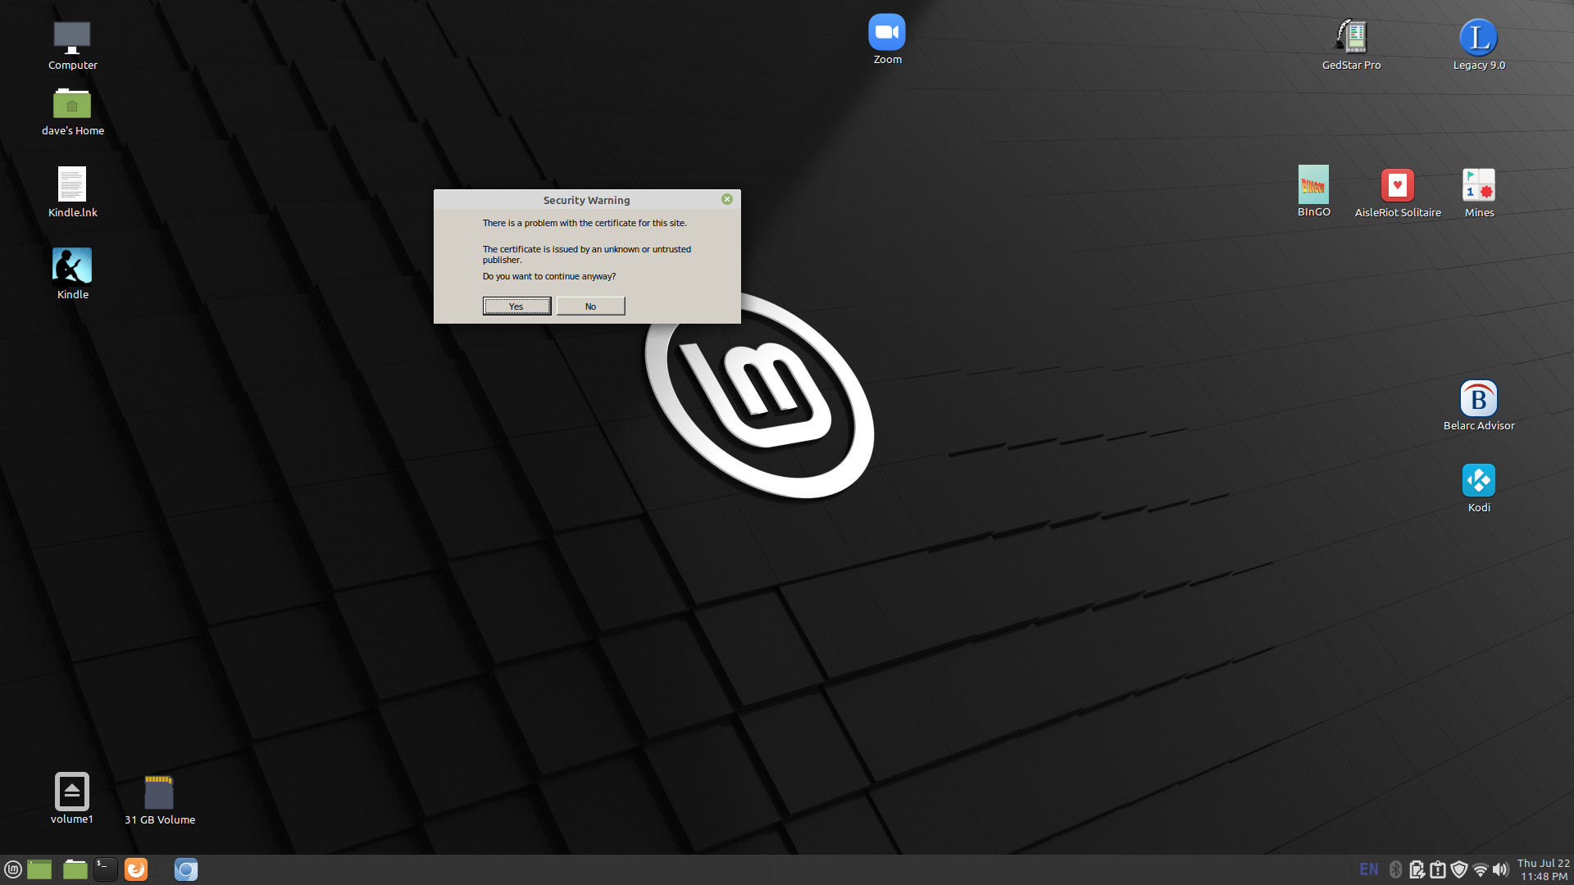The height and width of the screenshot is (885, 1574).
Task: Open the calendar clock Thu Jul 22
Action: pyautogui.click(x=1543, y=869)
